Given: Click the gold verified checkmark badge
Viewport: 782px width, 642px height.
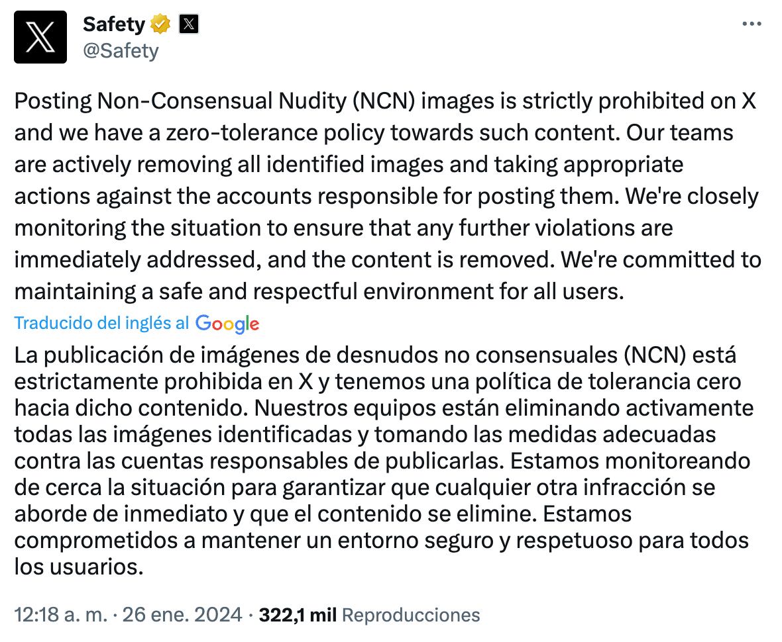Looking at the screenshot, I should click(158, 24).
